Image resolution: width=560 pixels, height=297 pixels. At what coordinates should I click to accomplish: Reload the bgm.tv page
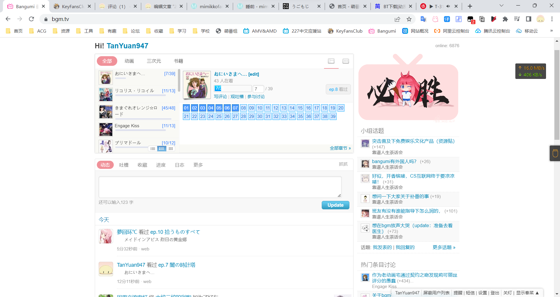(32, 19)
